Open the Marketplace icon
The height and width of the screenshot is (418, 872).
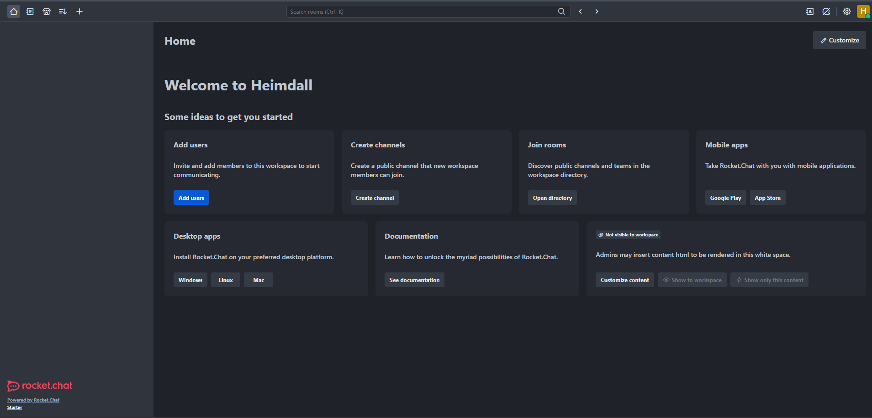[x=46, y=11]
